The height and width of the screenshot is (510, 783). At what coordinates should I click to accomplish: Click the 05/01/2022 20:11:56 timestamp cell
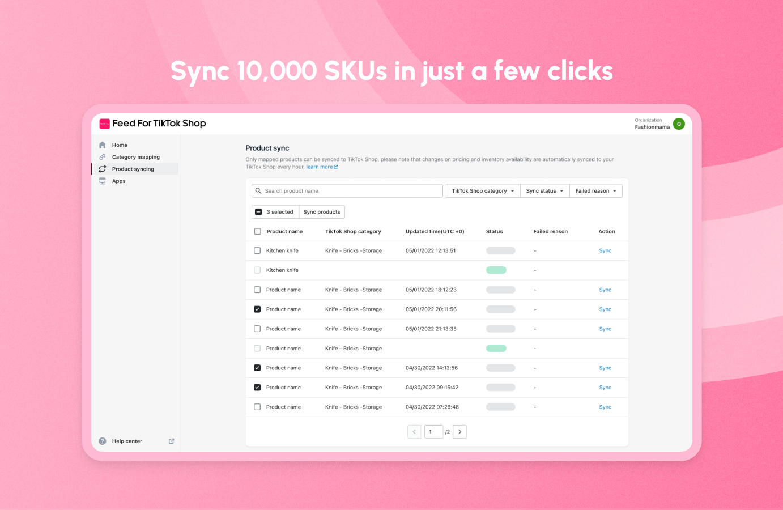[431, 309]
